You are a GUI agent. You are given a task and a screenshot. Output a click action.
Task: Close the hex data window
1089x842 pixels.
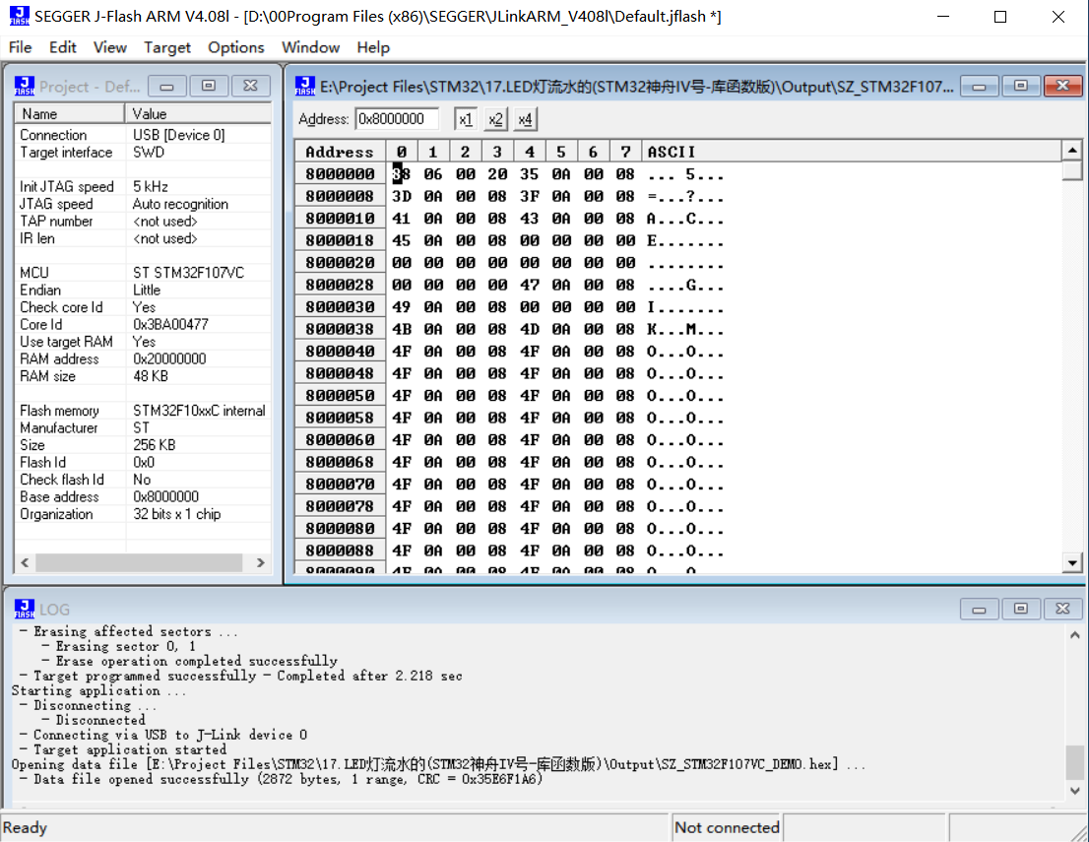(x=1062, y=86)
